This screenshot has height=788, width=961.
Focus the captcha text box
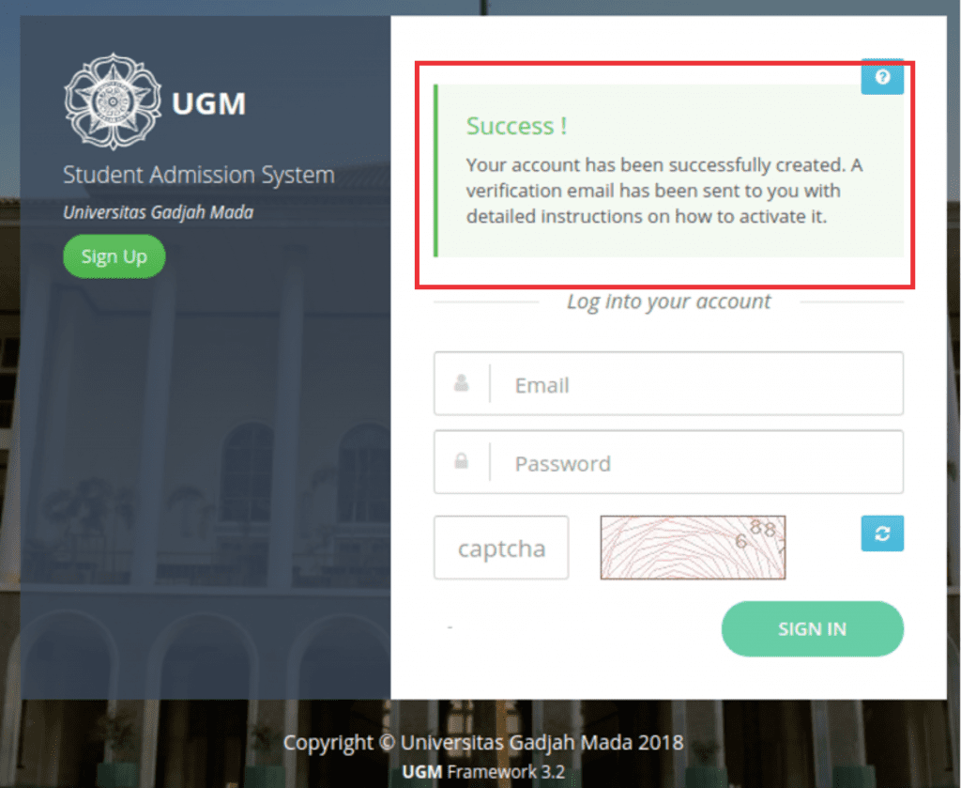pyautogui.click(x=501, y=548)
